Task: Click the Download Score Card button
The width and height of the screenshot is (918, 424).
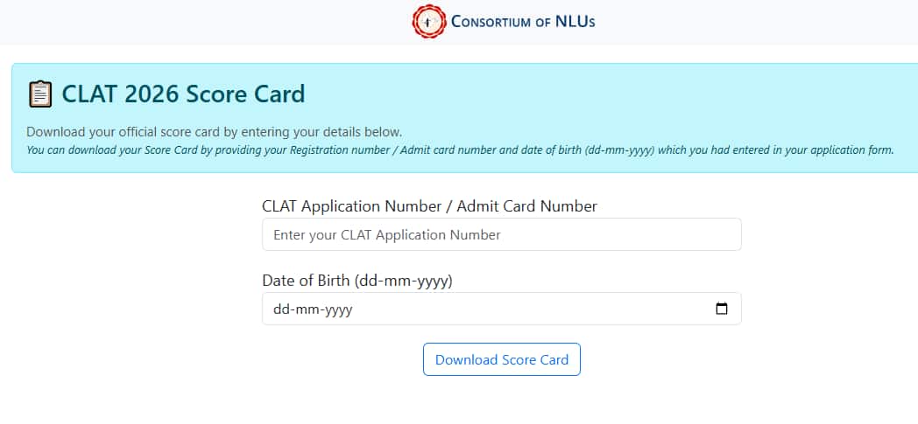Action: [x=501, y=359]
